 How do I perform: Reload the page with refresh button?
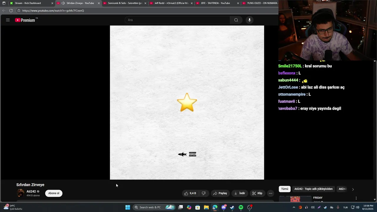tap(11, 11)
